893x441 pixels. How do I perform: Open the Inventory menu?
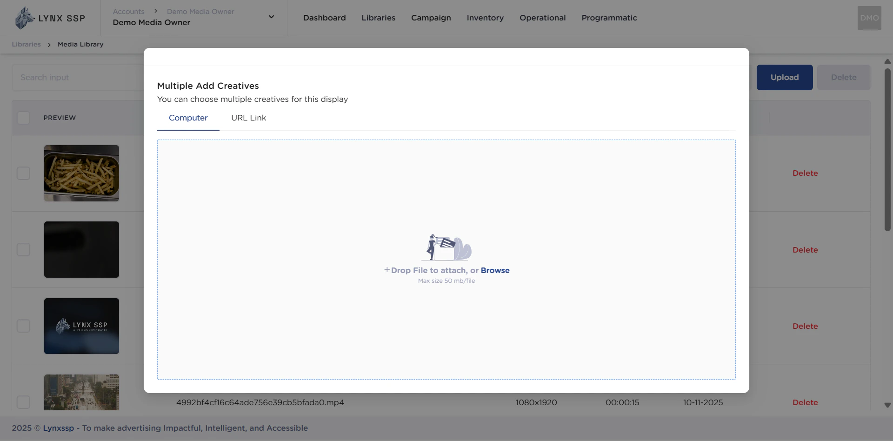click(x=485, y=18)
